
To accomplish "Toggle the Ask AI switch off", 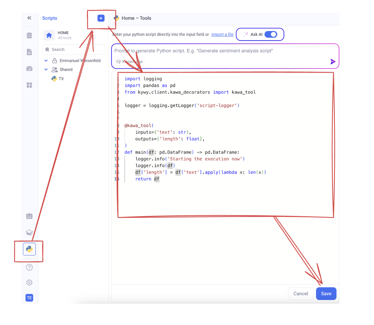I will 271,34.
